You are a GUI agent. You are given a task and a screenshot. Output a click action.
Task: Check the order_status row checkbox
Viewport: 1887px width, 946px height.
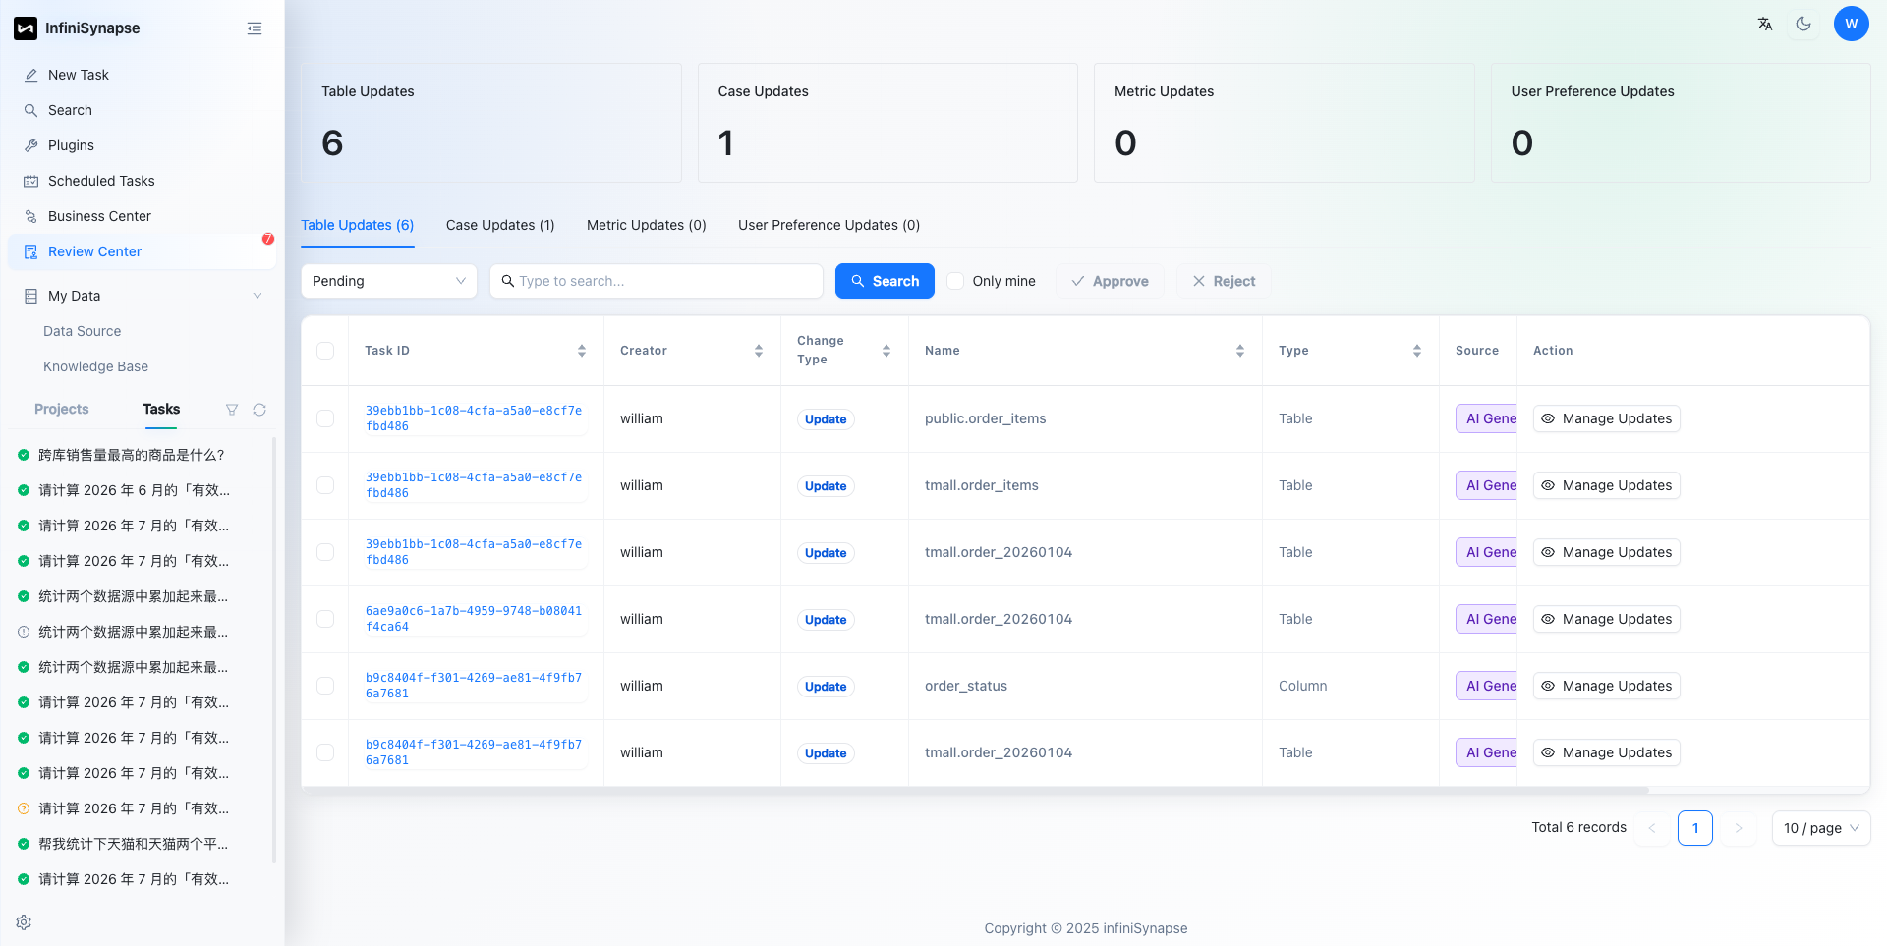[325, 686]
